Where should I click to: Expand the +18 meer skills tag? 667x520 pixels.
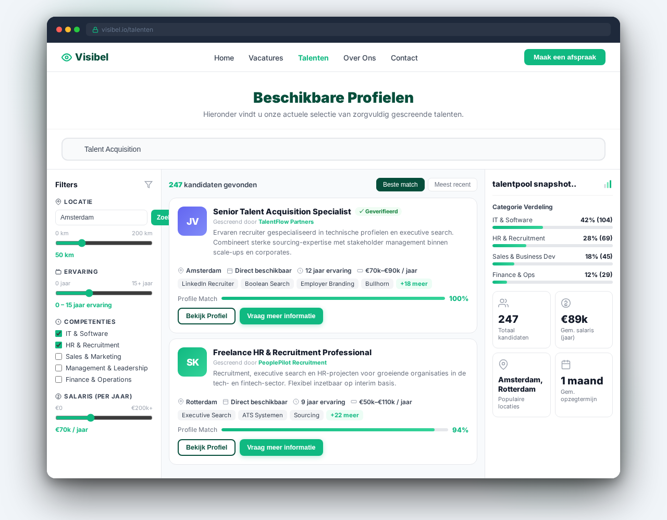[x=414, y=284]
